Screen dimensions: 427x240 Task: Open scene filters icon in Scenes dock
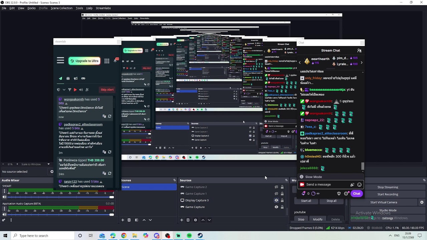[x=136, y=220]
